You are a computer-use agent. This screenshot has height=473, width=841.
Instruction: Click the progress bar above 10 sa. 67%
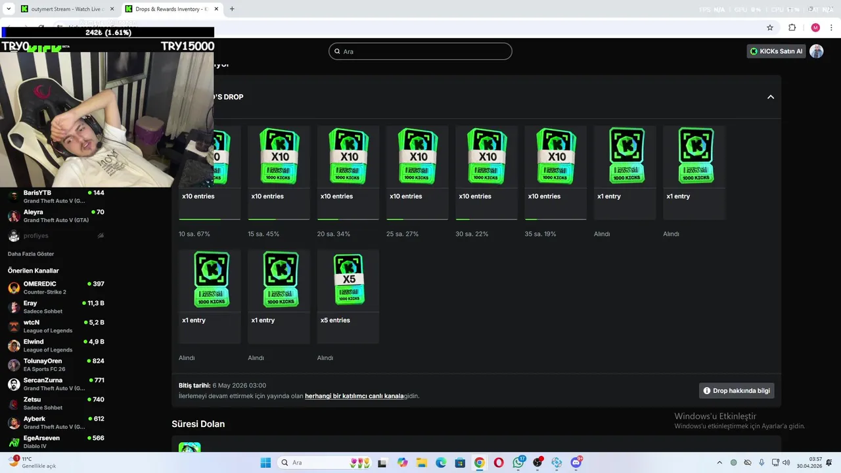pos(210,219)
